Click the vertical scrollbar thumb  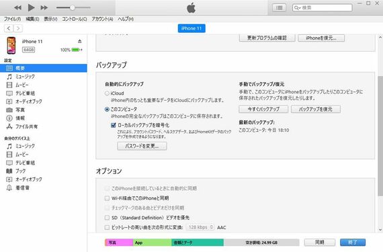click(380, 136)
